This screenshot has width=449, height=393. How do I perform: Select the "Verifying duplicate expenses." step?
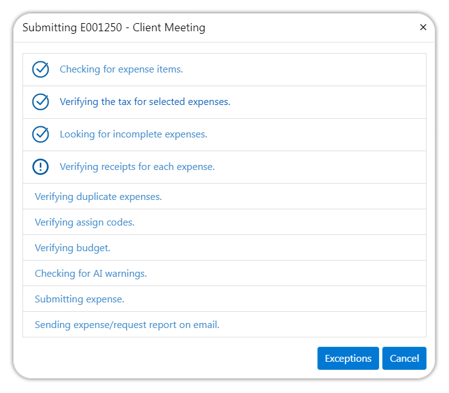(x=98, y=197)
